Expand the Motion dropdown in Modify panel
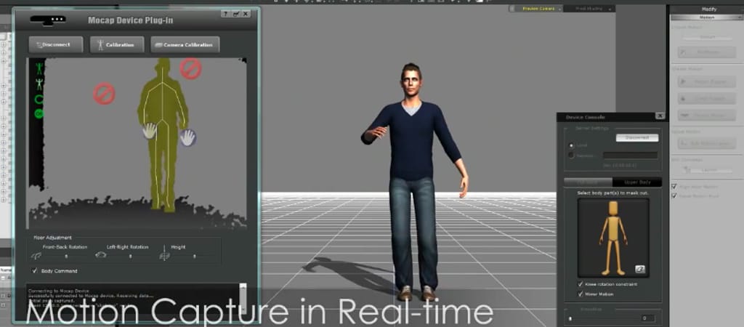The width and height of the screenshot is (744, 327). click(x=705, y=18)
